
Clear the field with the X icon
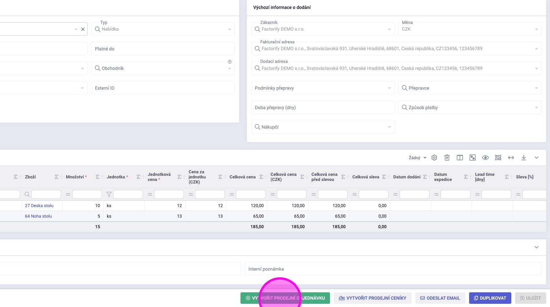83,29
